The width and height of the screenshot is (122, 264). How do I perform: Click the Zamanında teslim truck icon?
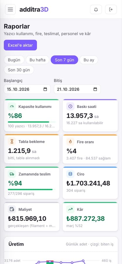[12, 174]
